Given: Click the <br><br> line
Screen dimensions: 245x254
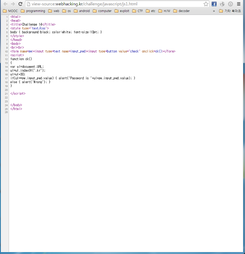Looking at the screenshot, I should [17, 47].
